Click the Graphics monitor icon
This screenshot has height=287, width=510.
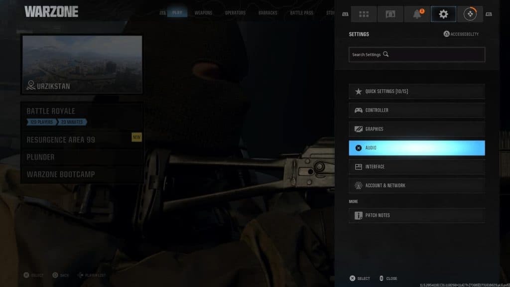tap(358, 129)
